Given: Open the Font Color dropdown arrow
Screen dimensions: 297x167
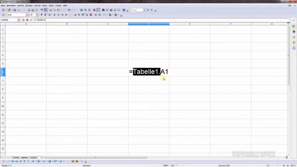Looking at the screenshot, I should coord(118,15).
